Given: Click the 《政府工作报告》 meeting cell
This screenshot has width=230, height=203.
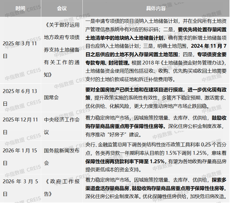Looking at the screenshot, I should coord(62,188).
